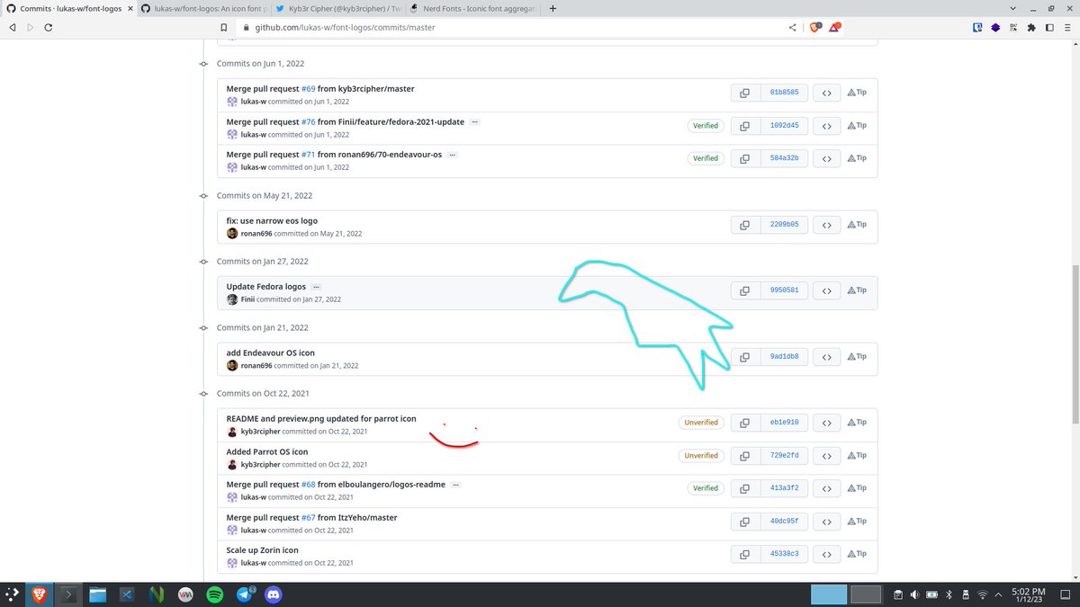Open ronan696 author link on Endeavour commit

(256, 366)
